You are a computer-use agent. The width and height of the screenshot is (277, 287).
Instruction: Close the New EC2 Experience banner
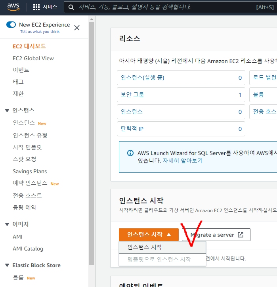77,28
